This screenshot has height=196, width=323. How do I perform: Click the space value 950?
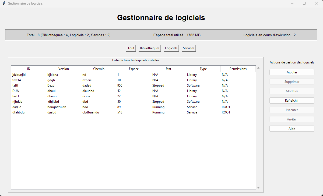120,85
